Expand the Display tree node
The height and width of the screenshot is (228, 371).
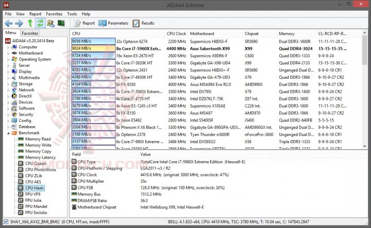tap(8, 72)
